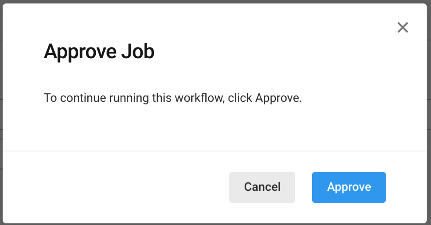Click the dark area below the dialog
Screen dimensions: 431x225
(x=215, y=223)
